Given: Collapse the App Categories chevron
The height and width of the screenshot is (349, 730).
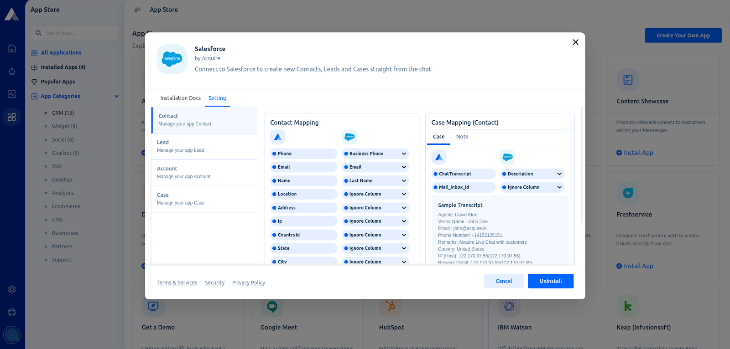Looking at the screenshot, I should point(116,96).
